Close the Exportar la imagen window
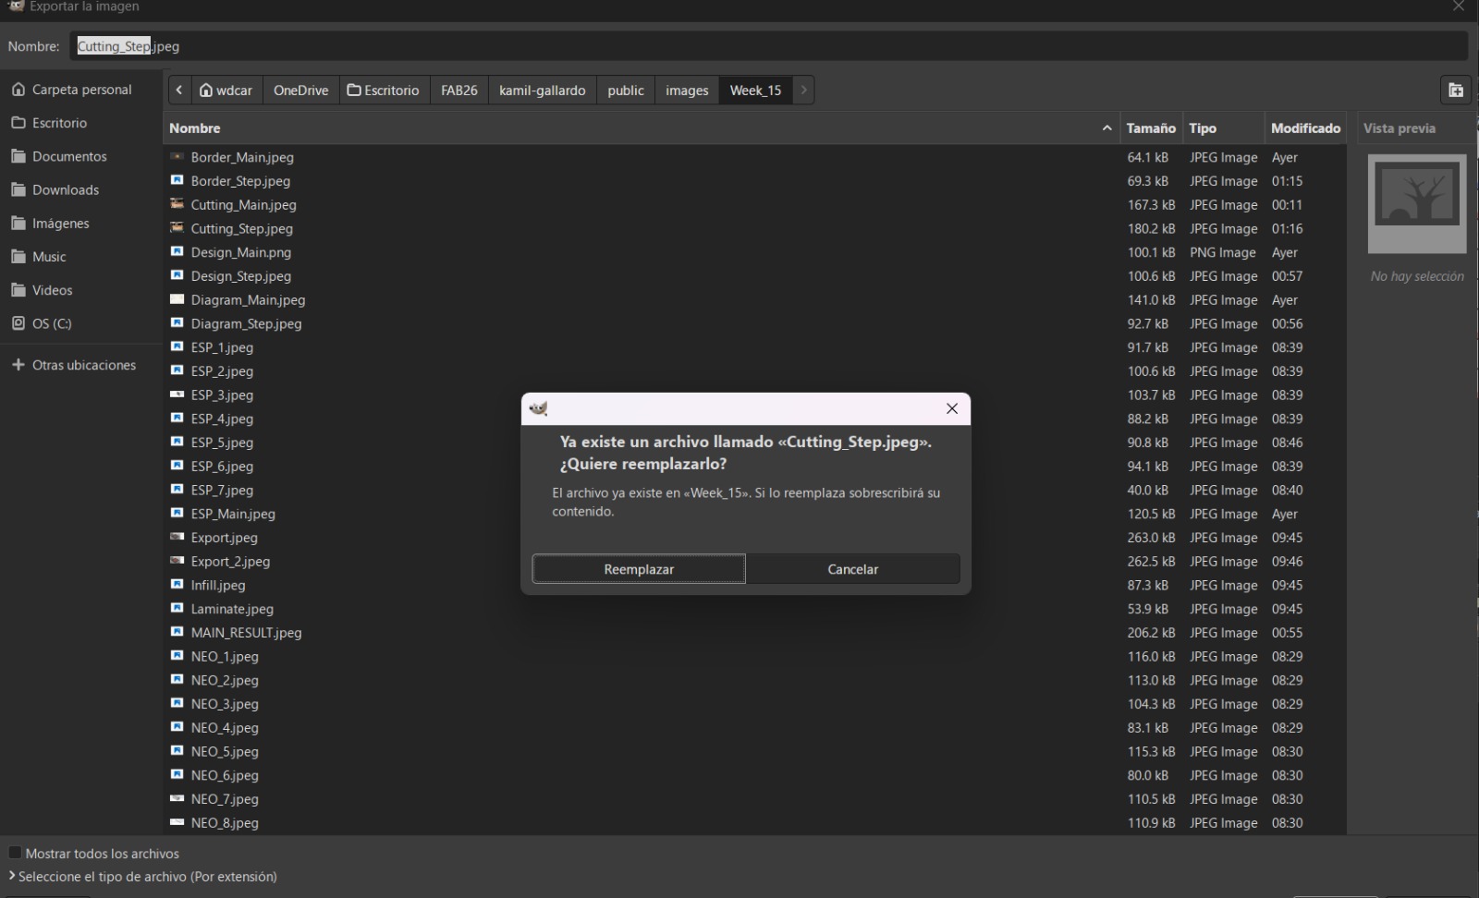 1459,6
